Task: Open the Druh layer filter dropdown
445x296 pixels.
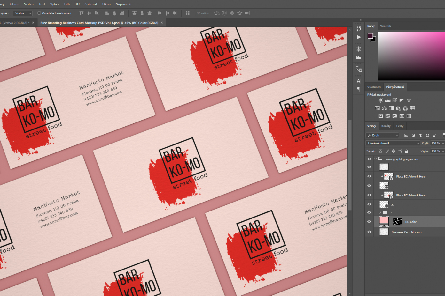Action: [x=382, y=135]
